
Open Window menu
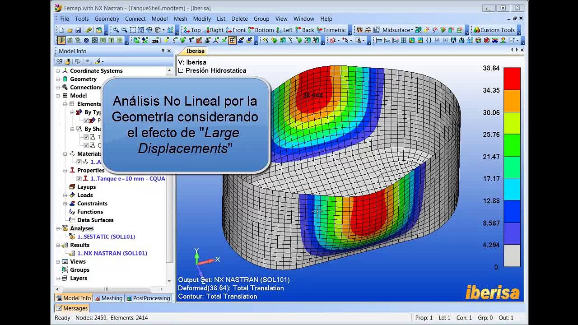point(303,19)
